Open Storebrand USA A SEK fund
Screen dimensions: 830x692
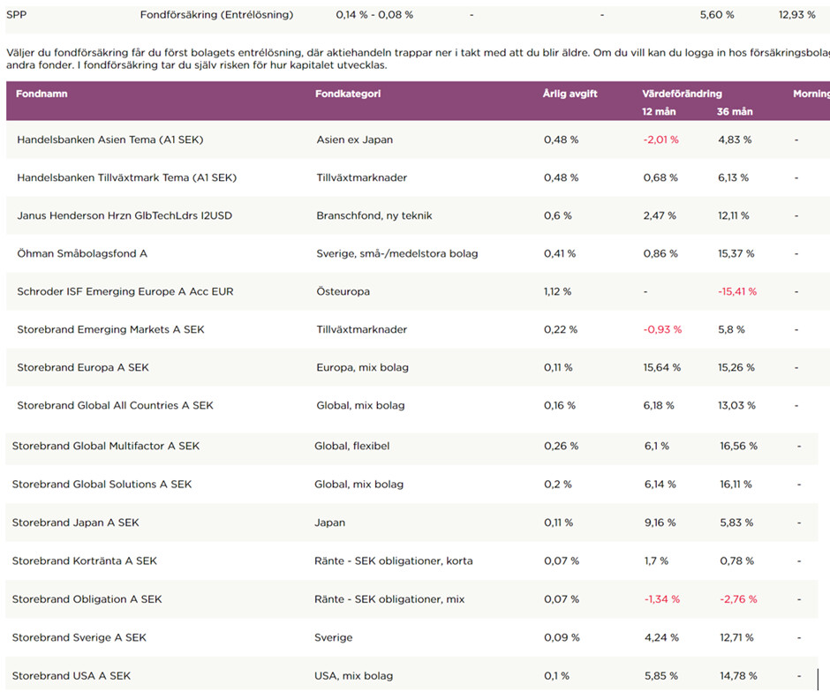coord(71,676)
